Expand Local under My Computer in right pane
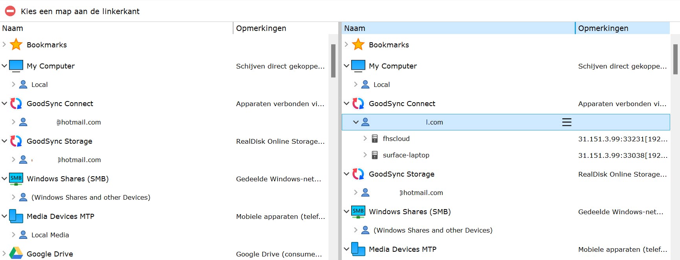 tap(356, 85)
